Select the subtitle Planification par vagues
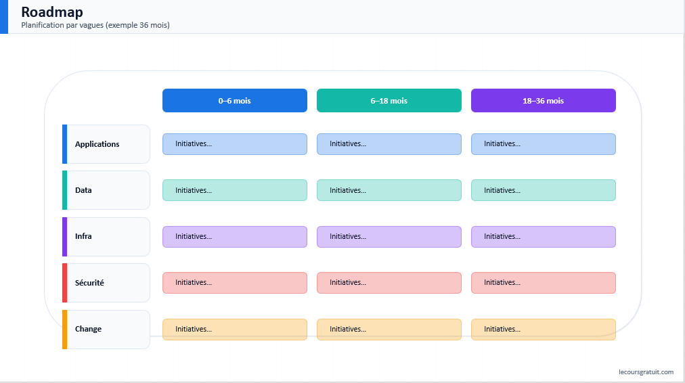685x383 pixels. [x=95, y=26]
